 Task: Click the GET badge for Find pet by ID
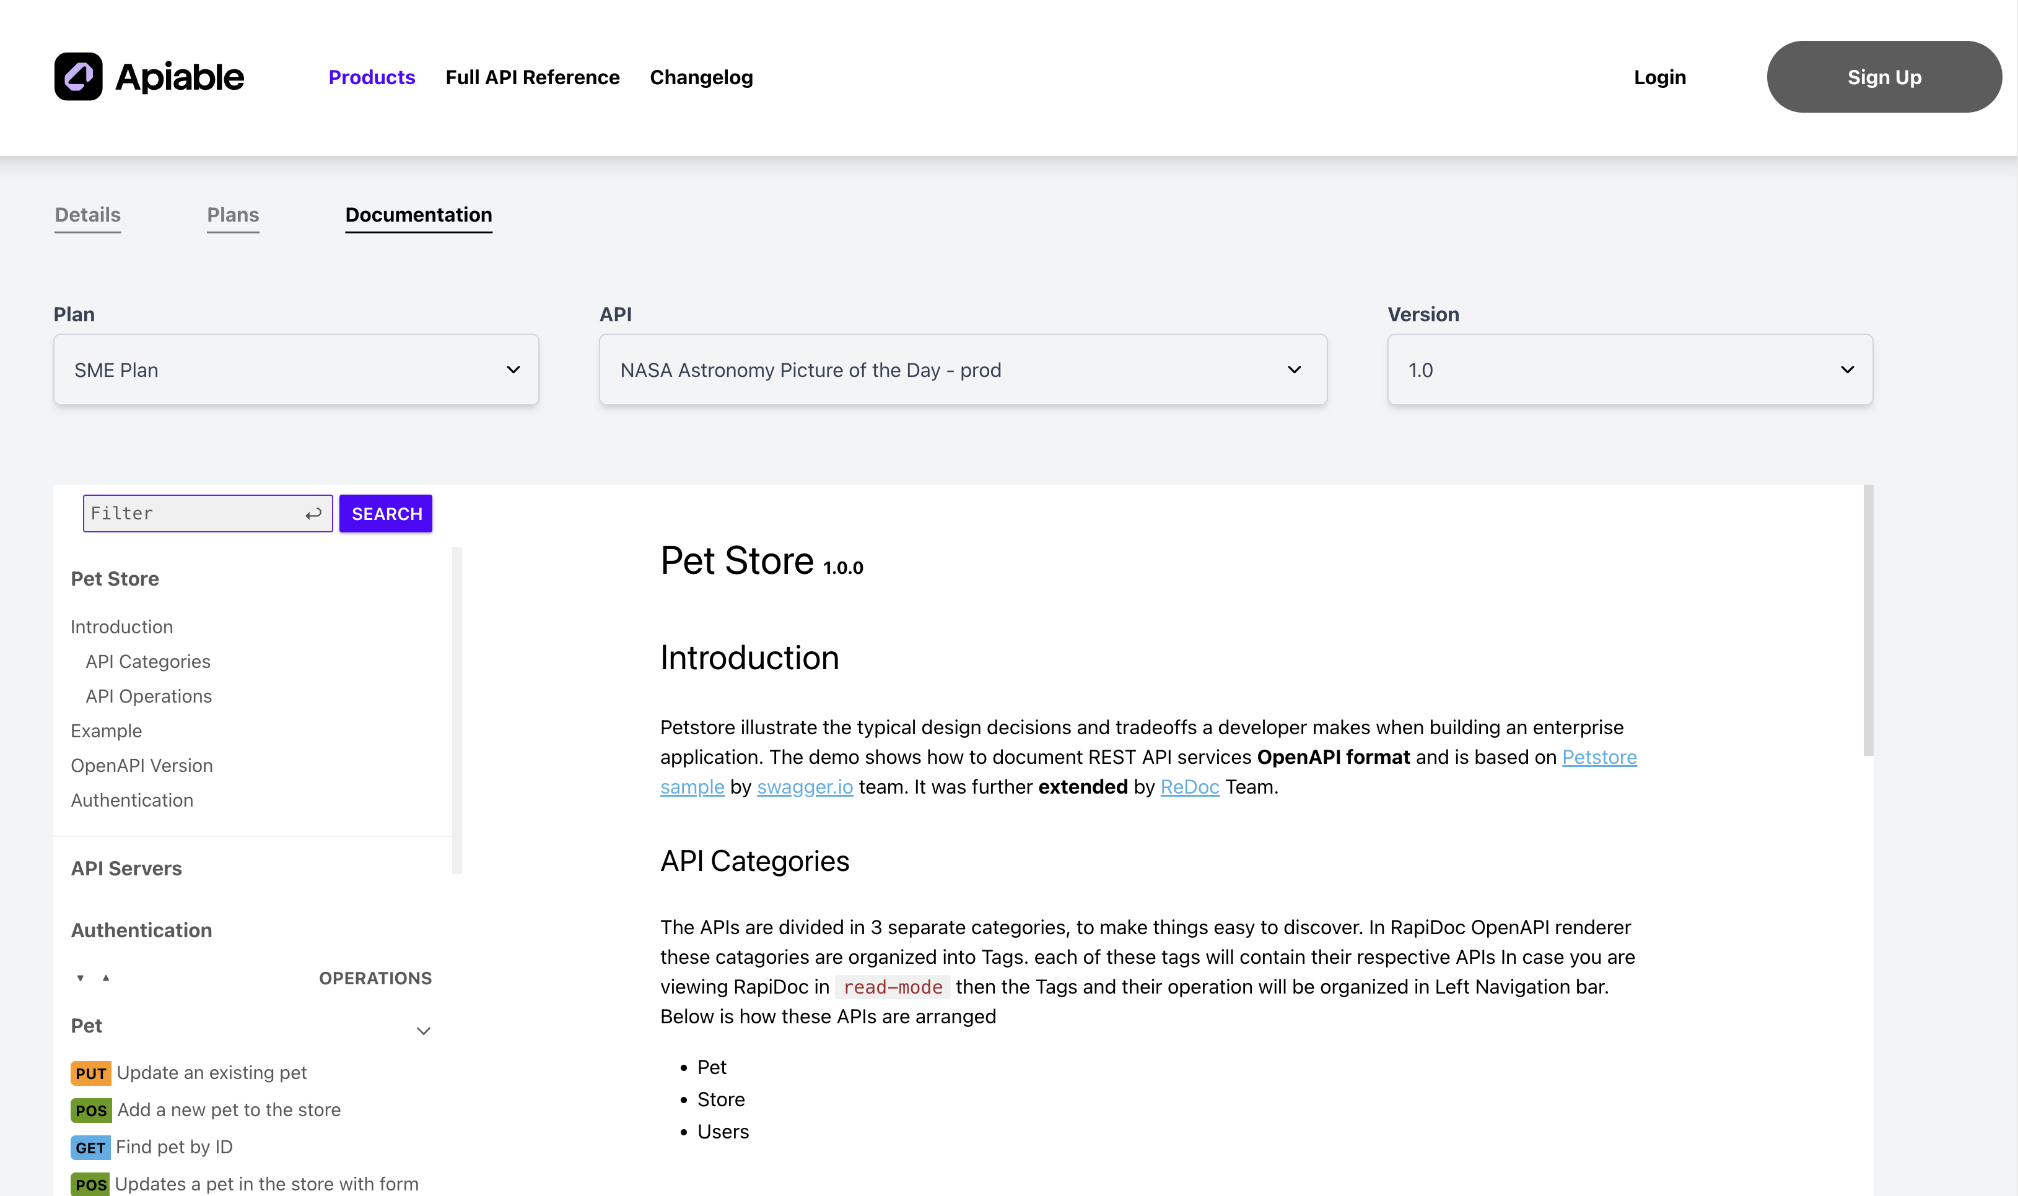coord(90,1147)
